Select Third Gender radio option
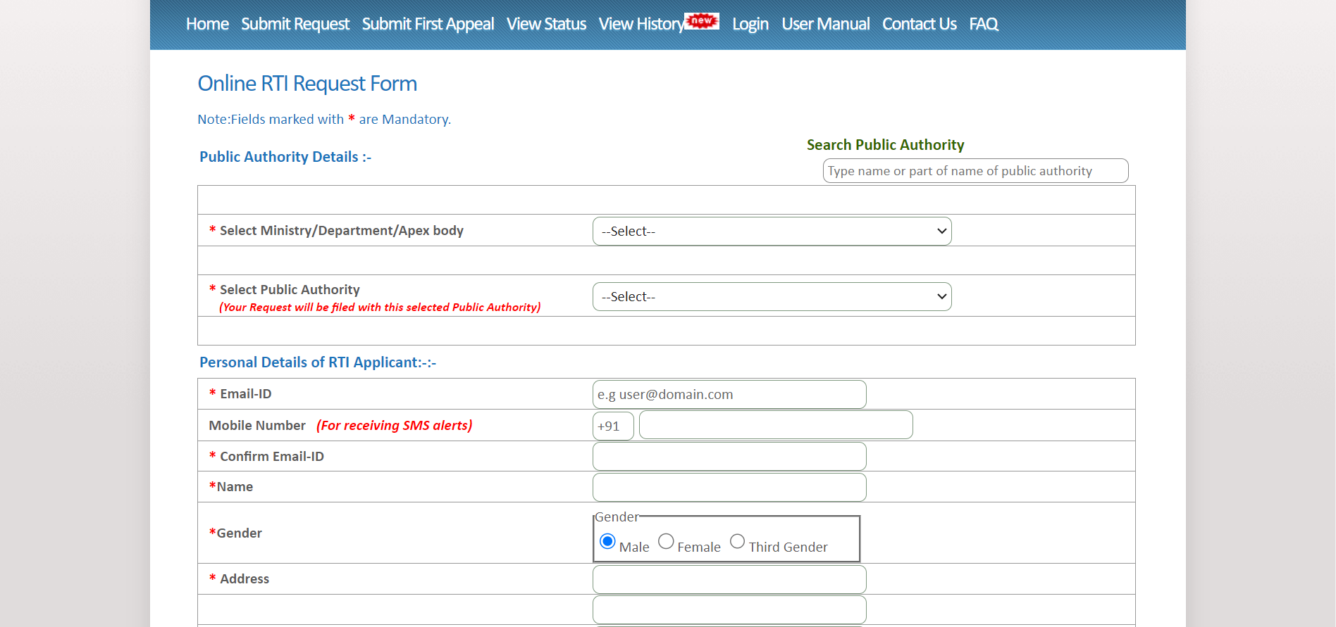Image resolution: width=1336 pixels, height=627 pixels. point(737,541)
